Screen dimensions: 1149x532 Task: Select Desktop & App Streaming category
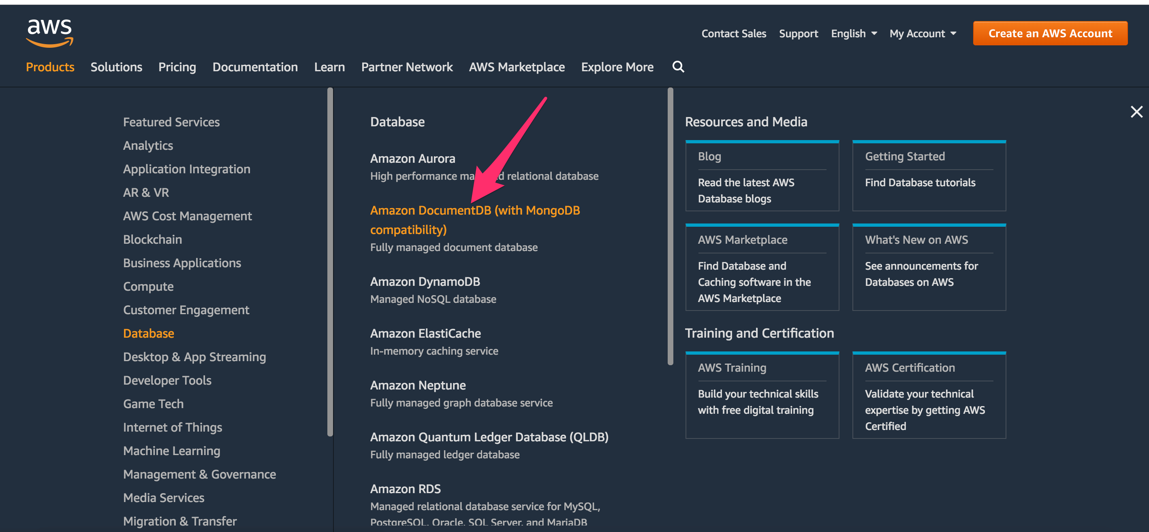194,357
